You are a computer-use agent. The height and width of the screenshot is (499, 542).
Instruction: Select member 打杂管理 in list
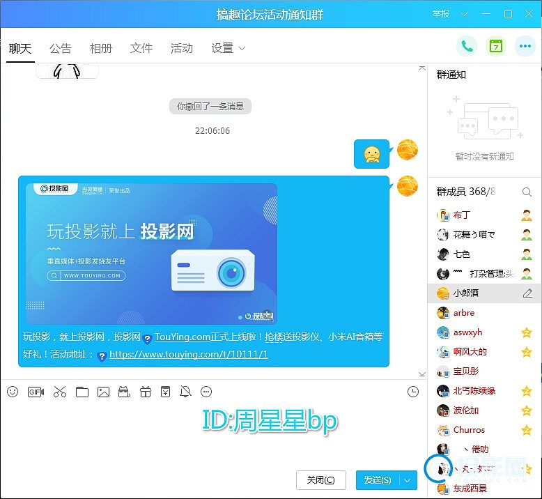(484, 274)
